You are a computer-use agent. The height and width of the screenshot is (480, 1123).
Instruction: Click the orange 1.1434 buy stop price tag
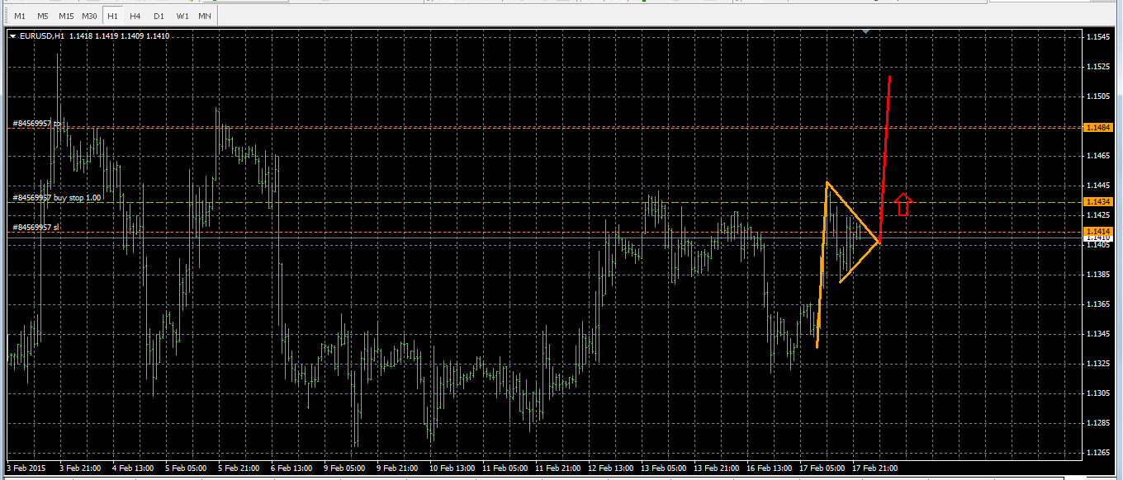[1097, 201]
